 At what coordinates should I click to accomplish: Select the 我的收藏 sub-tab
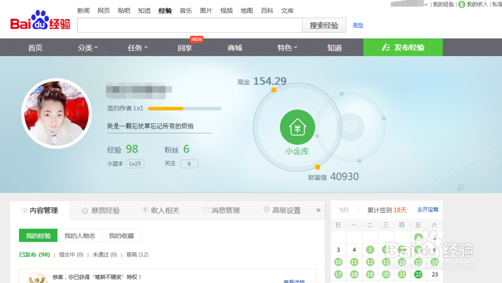tap(121, 236)
